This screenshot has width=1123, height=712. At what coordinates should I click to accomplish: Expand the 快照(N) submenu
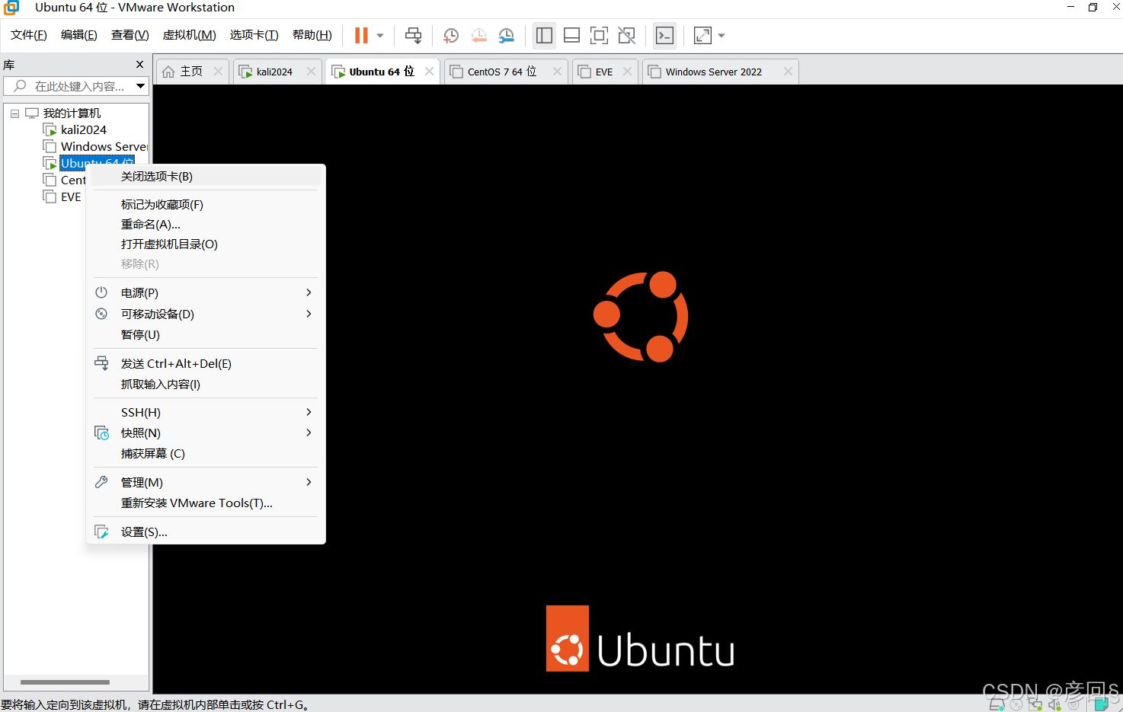[206, 433]
